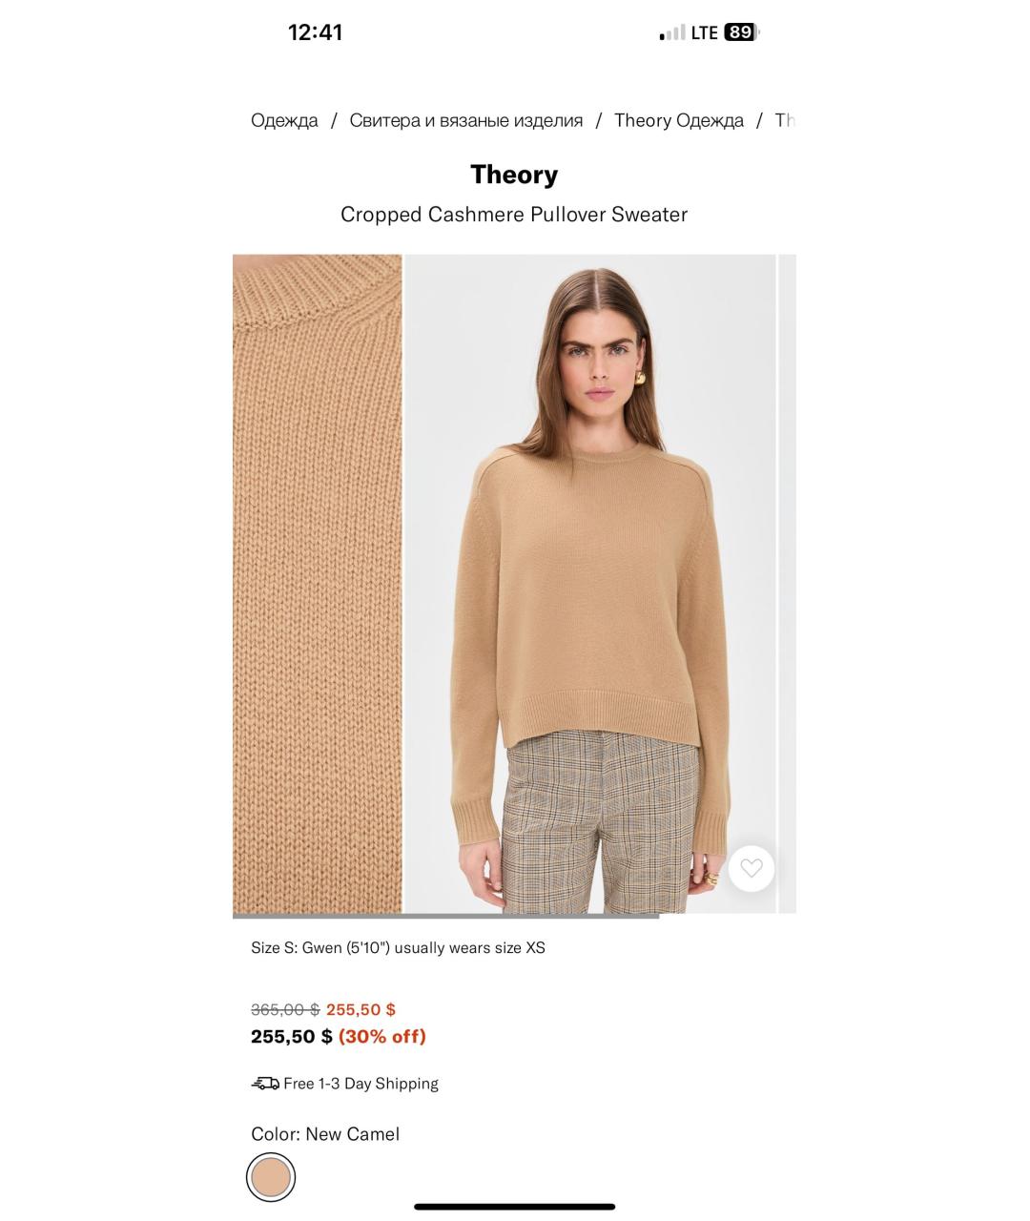Tap the clock showing 12:41

(315, 32)
